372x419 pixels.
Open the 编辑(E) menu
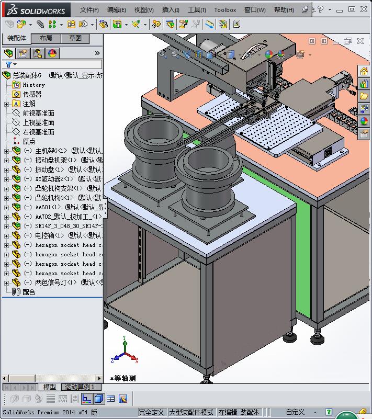pos(117,10)
